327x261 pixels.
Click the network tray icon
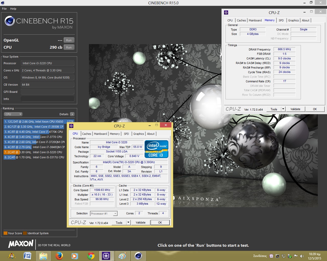(283, 256)
